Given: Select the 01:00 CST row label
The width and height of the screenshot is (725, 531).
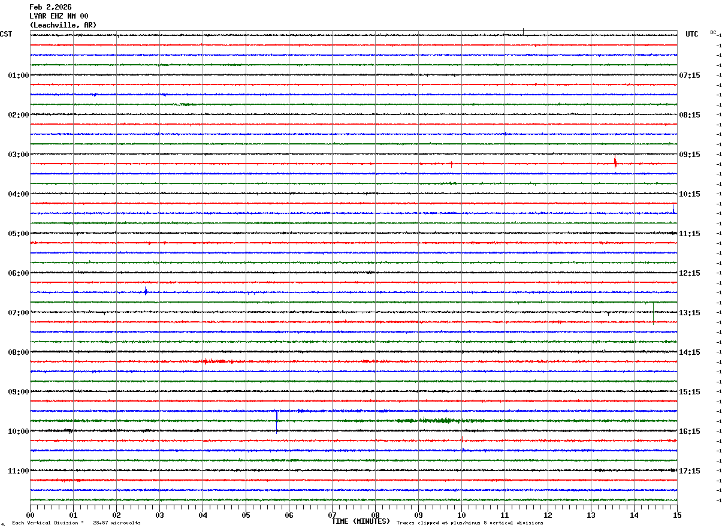Looking at the screenshot, I should 19,76.
